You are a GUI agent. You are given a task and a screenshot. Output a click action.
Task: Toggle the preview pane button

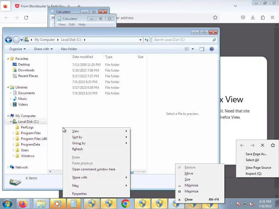(202, 49)
